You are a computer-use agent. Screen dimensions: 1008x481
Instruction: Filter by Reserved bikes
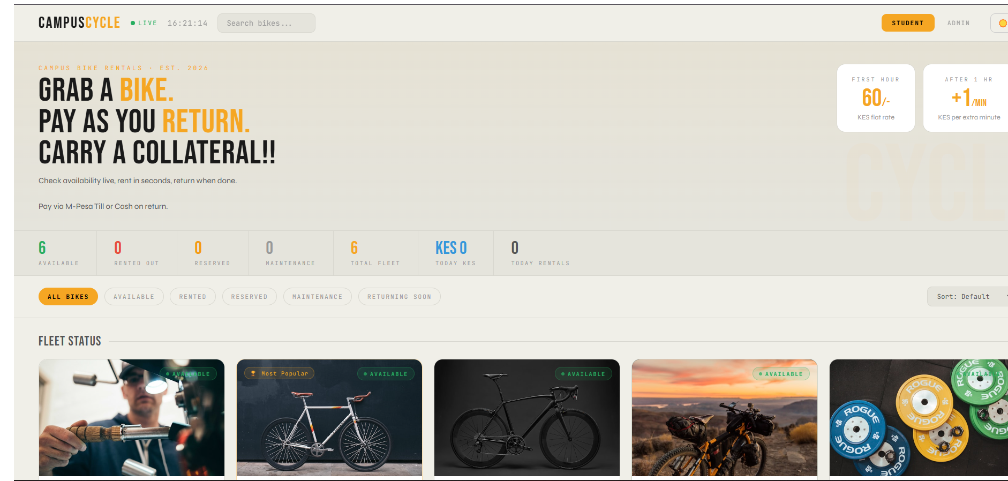coord(250,297)
